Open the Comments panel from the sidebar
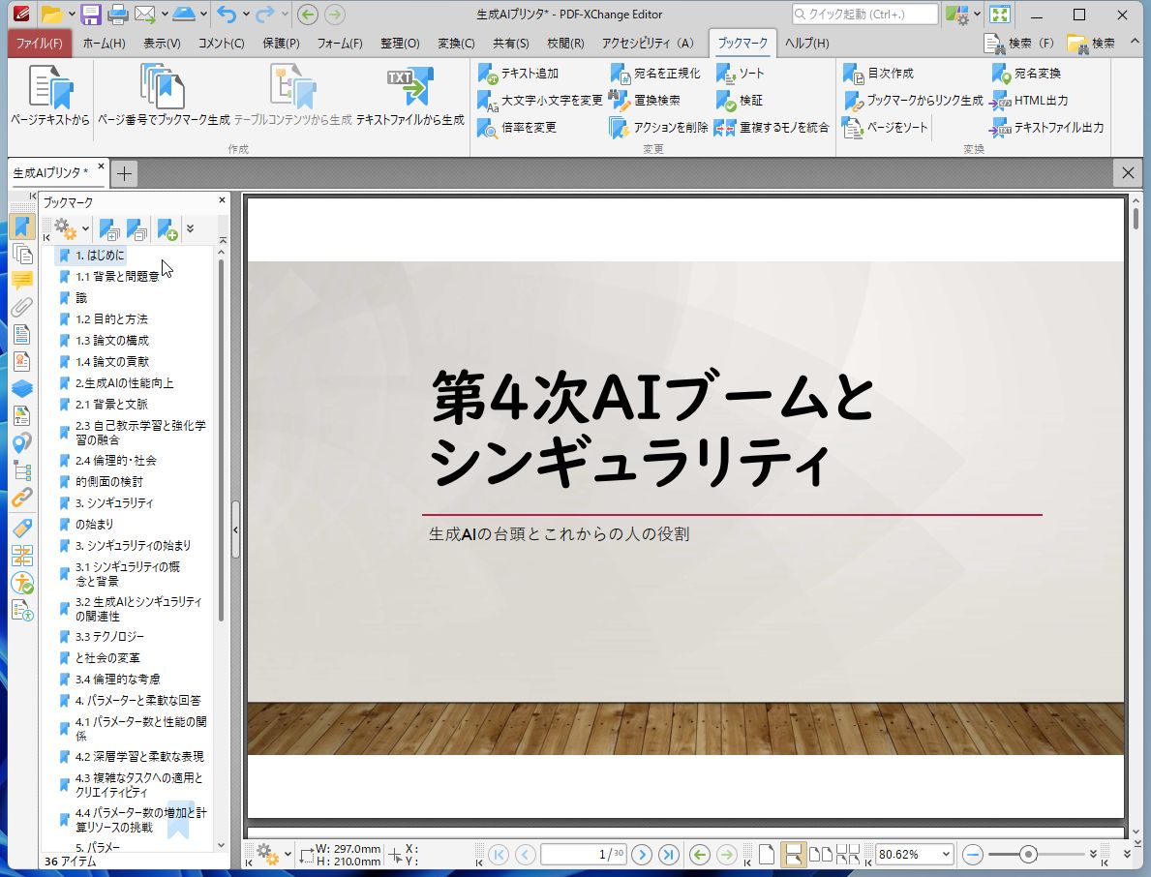 pos(22,281)
